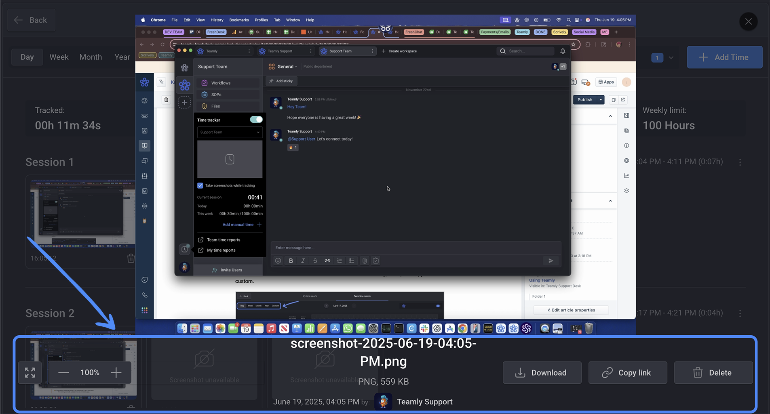Screen dimensions: 770x414
Task: Open Freshdesk settings gear in sidebar
Action: click(x=145, y=206)
